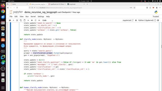Click the def human_clarify_node line
Screen dimensions: 162x91
45,87
